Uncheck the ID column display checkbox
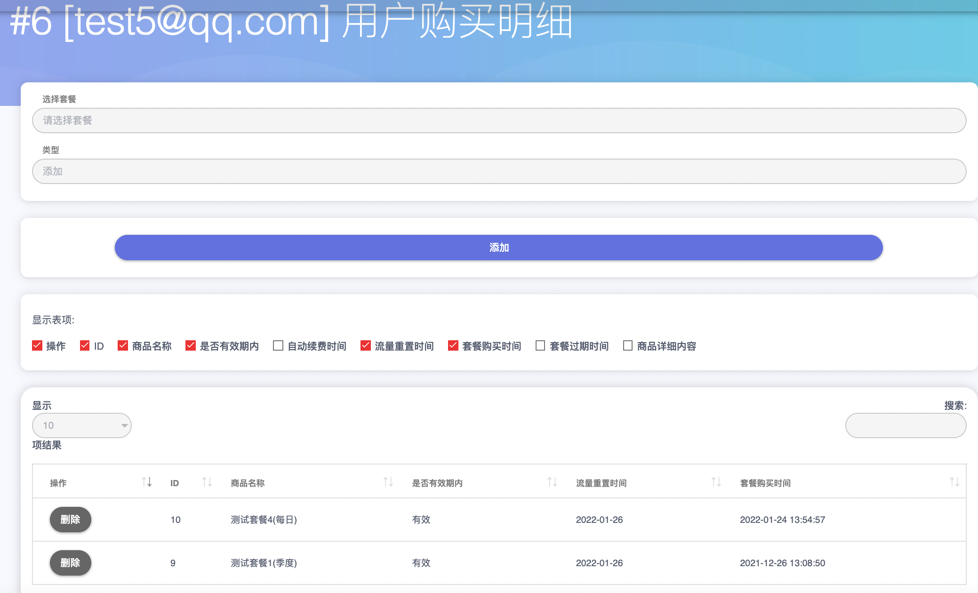Screen dimensions: 978x593 84,345
